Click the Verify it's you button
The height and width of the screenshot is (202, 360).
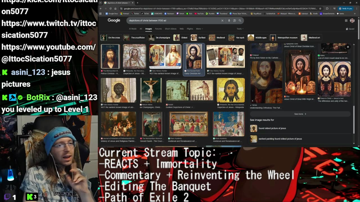pyautogui.click(x=345, y=9)
